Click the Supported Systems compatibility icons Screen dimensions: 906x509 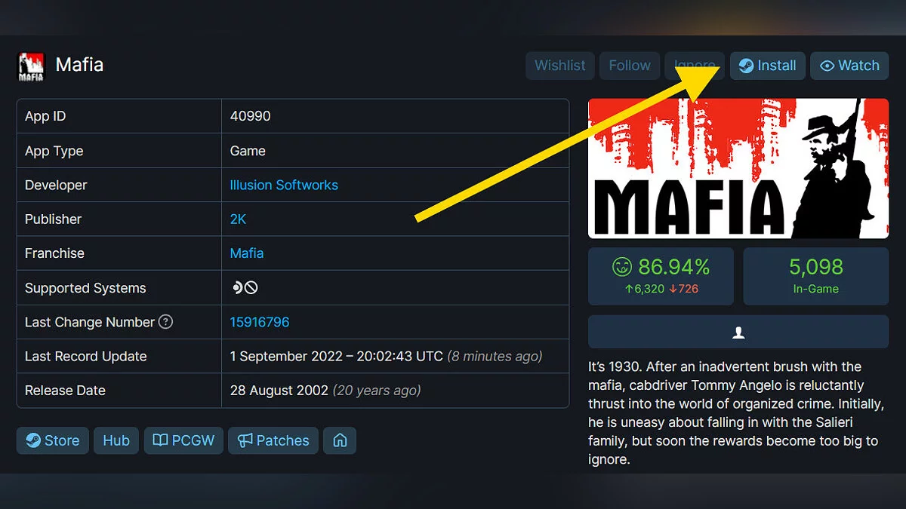245,288
